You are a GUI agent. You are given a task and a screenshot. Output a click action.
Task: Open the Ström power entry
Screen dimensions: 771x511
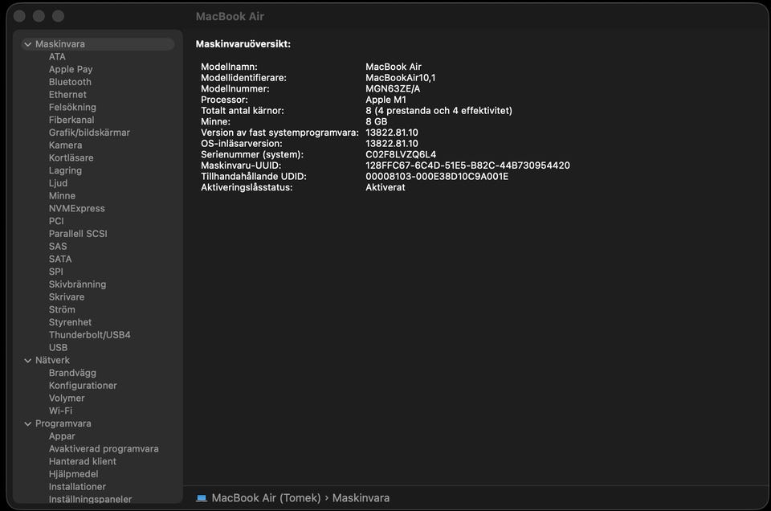[62, 309]
